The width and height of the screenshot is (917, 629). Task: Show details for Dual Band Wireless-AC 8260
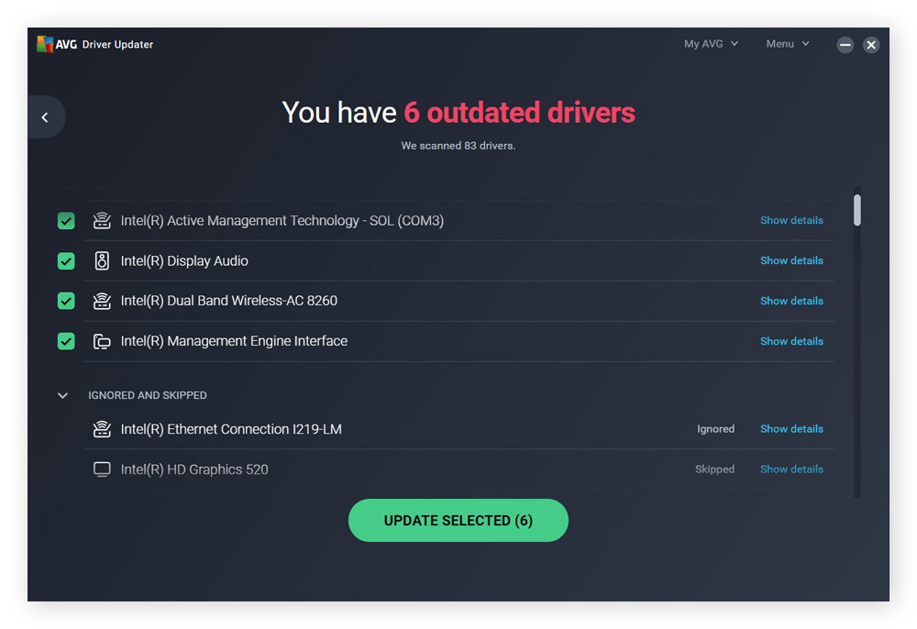pos(791,301)
